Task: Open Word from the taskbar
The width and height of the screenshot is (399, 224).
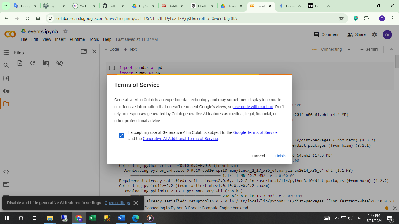Action: pos(122,218)
